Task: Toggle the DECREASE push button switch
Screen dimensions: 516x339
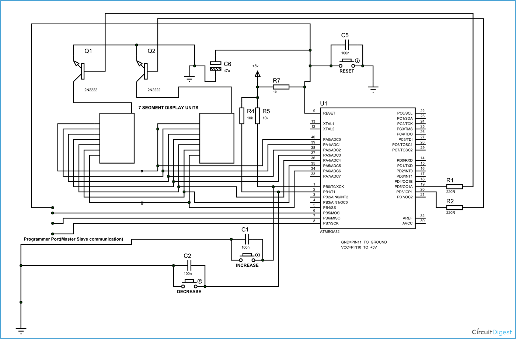Action: click(x=189, y=281)
